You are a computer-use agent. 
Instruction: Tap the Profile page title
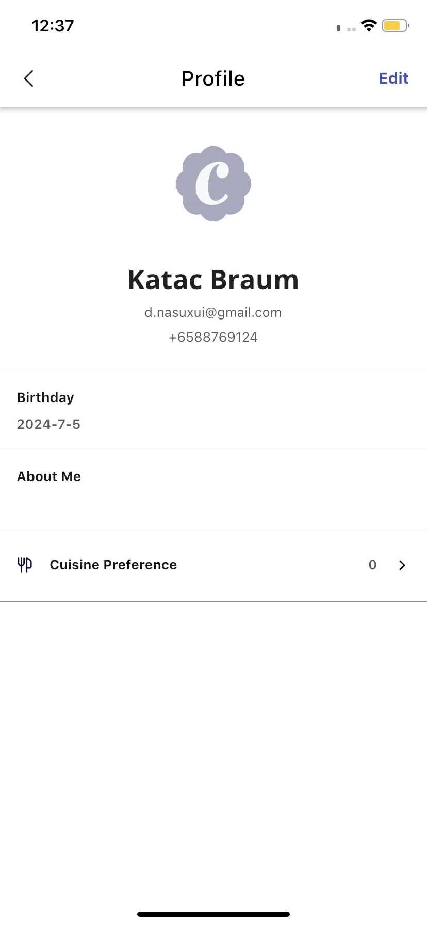click(x=213, y=78)
